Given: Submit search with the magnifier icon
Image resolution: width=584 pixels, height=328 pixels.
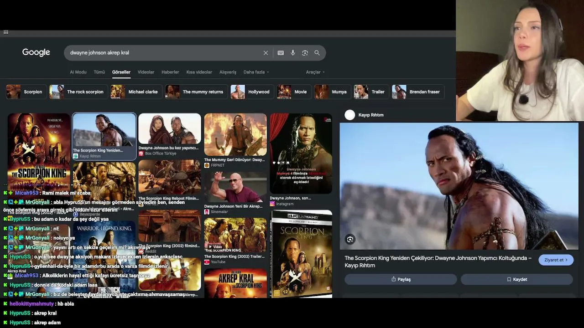Looking at the screenshot, I should tap(317, 53).
